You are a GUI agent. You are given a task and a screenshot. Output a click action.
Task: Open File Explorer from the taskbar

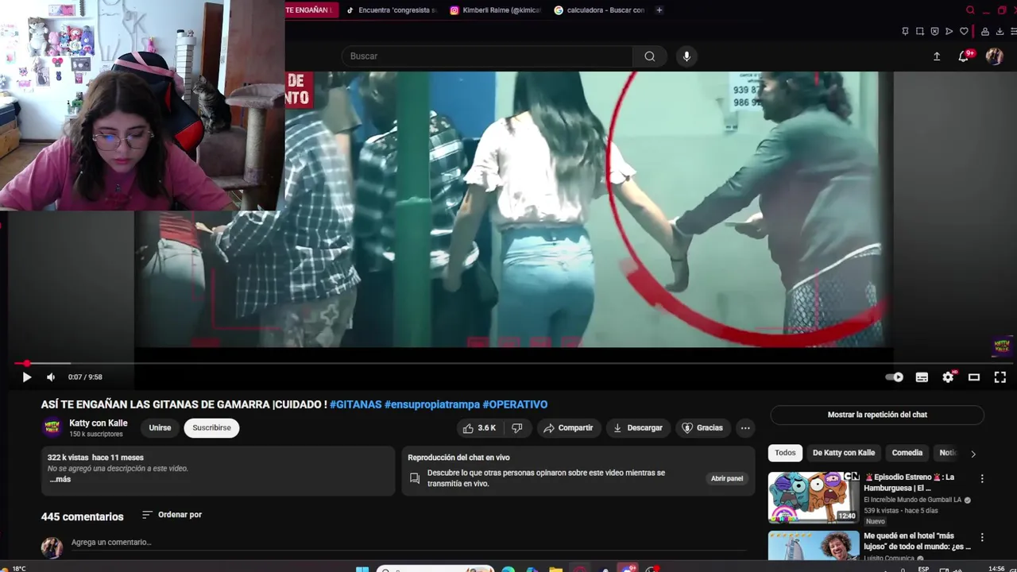555,569
